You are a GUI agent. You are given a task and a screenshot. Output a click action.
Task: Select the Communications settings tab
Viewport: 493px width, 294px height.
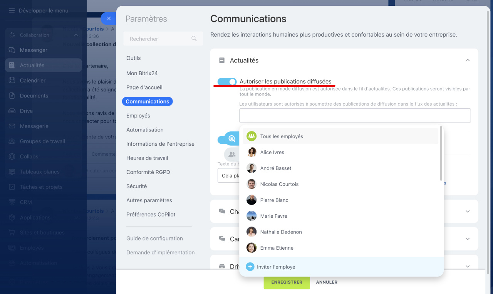pos(148,101)
